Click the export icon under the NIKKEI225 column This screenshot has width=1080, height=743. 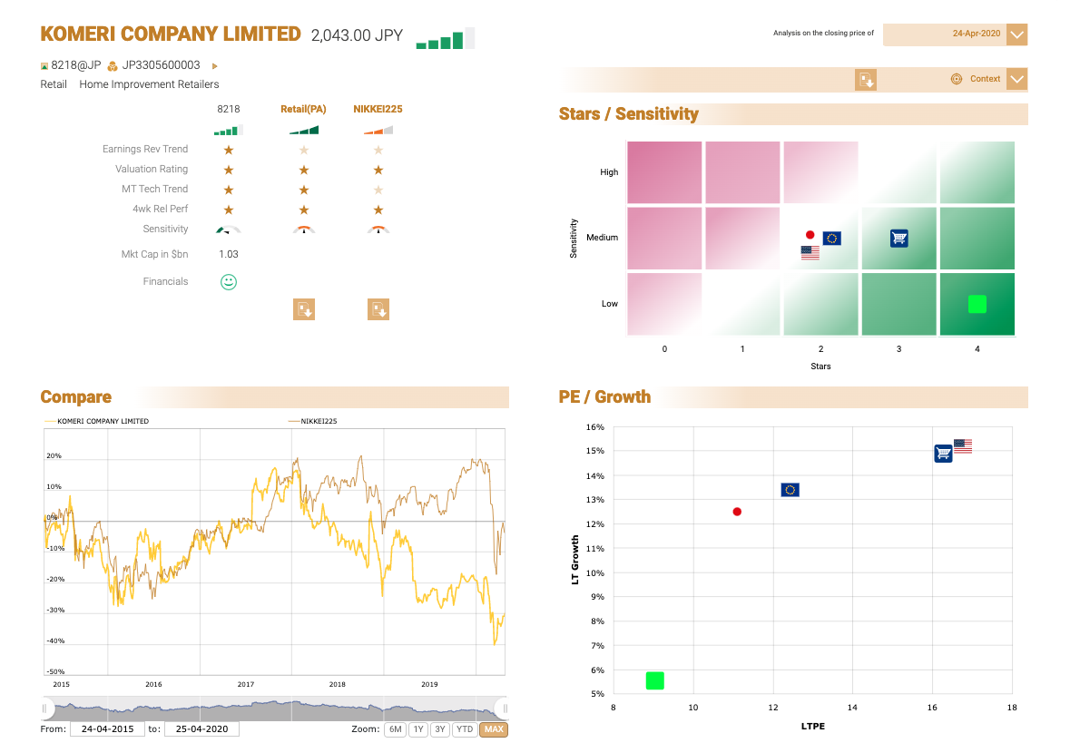click(378, 309)
